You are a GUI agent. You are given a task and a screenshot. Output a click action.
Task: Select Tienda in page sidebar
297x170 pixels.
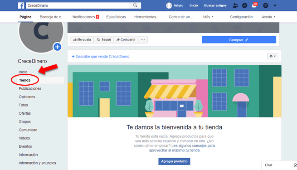pos(24,80)
